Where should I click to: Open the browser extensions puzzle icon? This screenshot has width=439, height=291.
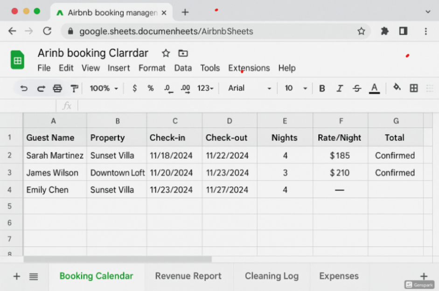point(385,31)
